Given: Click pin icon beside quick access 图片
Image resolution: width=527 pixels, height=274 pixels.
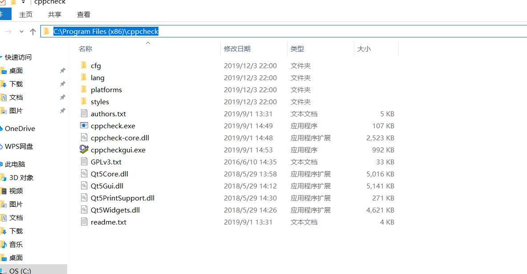Looking at the screenshot, I should click(x=62, y=111).
